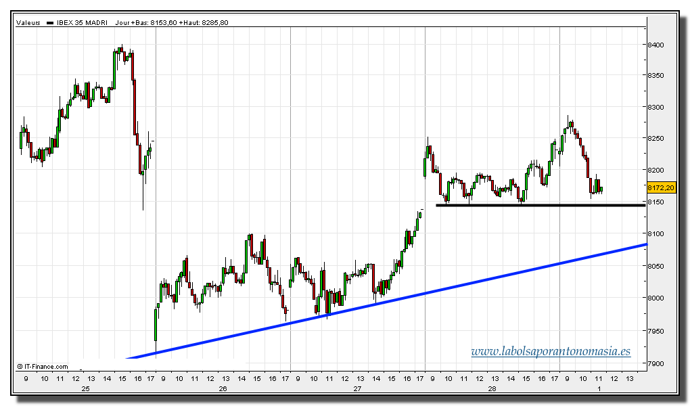Click the 'Jour' timeframe label
Viewport: 690px width, 406px height.
coord(122,23)
